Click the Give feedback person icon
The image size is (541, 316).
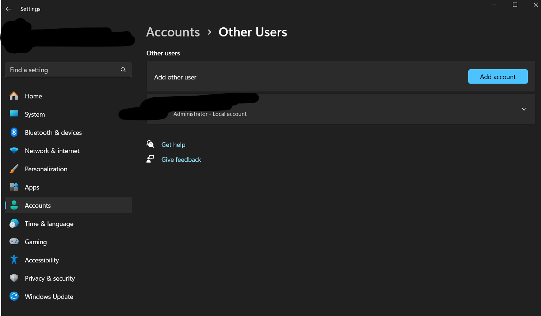(x=150, y=159)
